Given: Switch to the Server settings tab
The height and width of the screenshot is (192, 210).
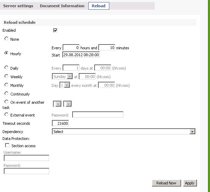Looking at the screenshot, I should 18,6.
